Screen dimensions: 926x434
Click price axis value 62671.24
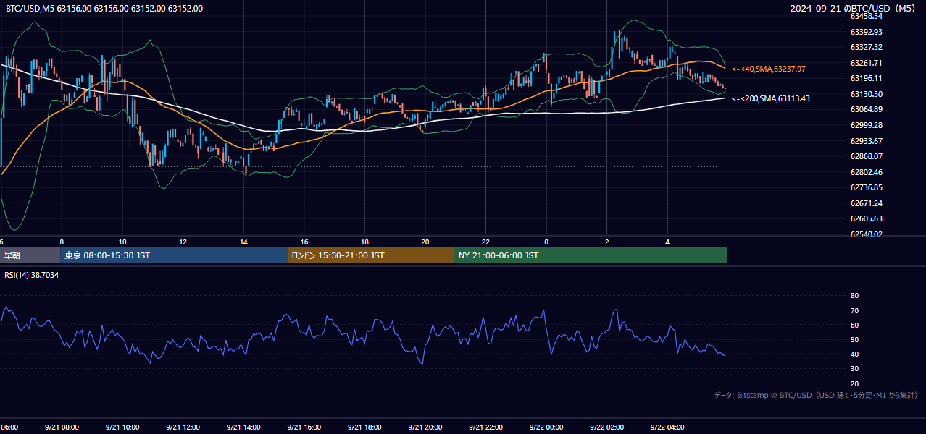coord(866,203)
